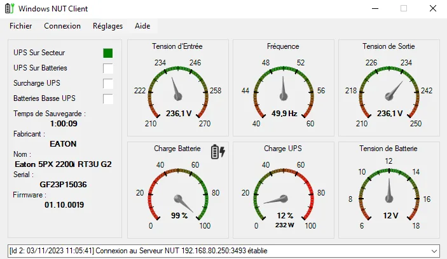Click the UPS Sur Secteur label
The width and height of the screenshot is (447, 259).
pyautogui.click(x=39, y=53)
